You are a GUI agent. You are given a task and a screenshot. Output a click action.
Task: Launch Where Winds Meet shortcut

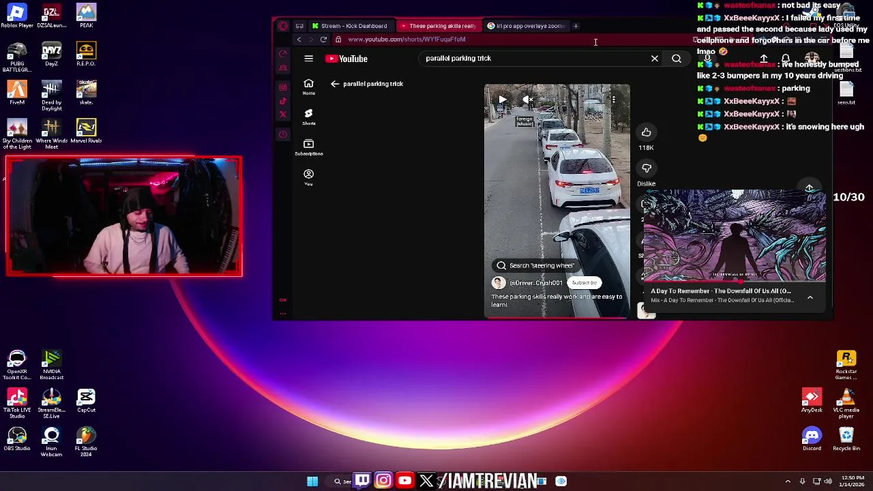tap(51, 134)
